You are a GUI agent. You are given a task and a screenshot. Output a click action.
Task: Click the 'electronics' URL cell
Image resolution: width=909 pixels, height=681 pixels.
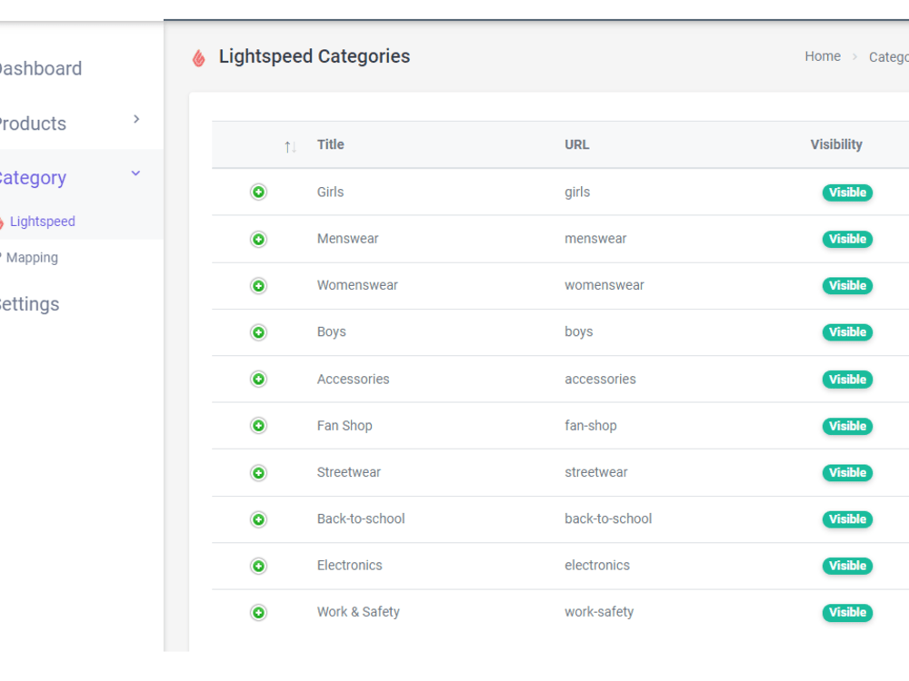pyautogui.click(x=597, y=565)
